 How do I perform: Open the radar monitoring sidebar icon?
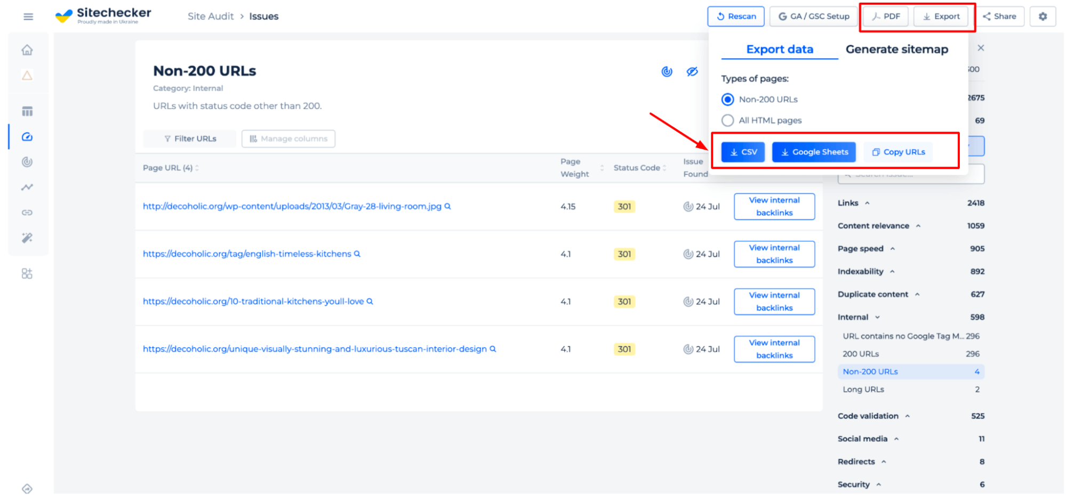point(27,162)
